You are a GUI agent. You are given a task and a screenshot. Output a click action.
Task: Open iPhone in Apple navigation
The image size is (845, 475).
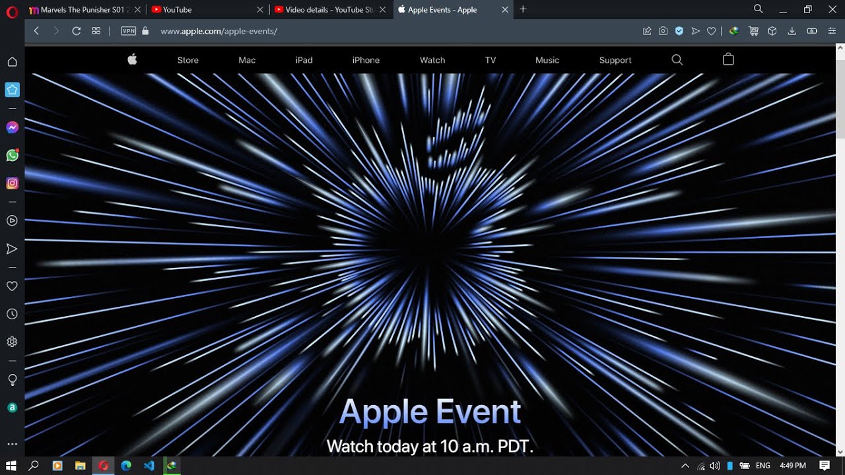(366, 60)
